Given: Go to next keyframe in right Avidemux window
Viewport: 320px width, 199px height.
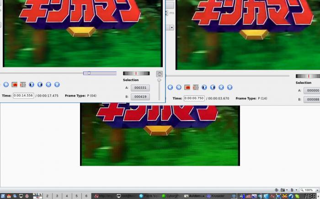Looking at the screenshot, I should pyautogui.click(x=179, y=87).
